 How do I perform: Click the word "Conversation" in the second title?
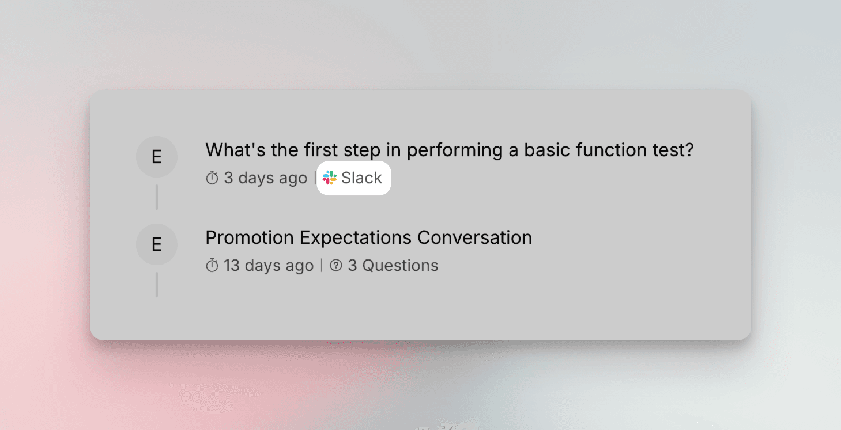474,237
